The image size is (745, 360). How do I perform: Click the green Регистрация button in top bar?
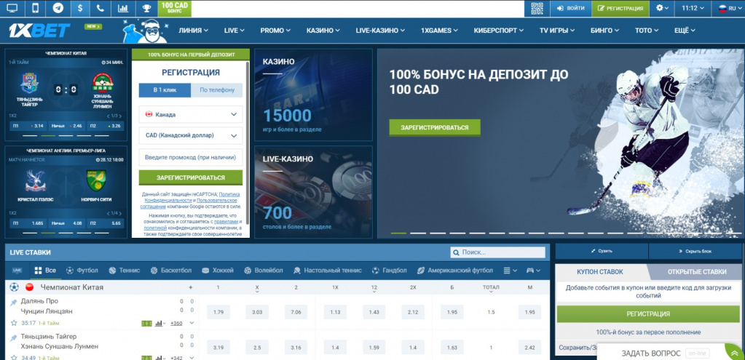click(x=620, y=8)
